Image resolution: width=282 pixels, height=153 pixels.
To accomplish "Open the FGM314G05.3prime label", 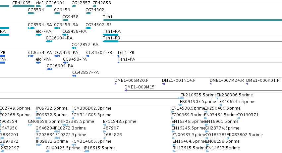I will [91, 115].
